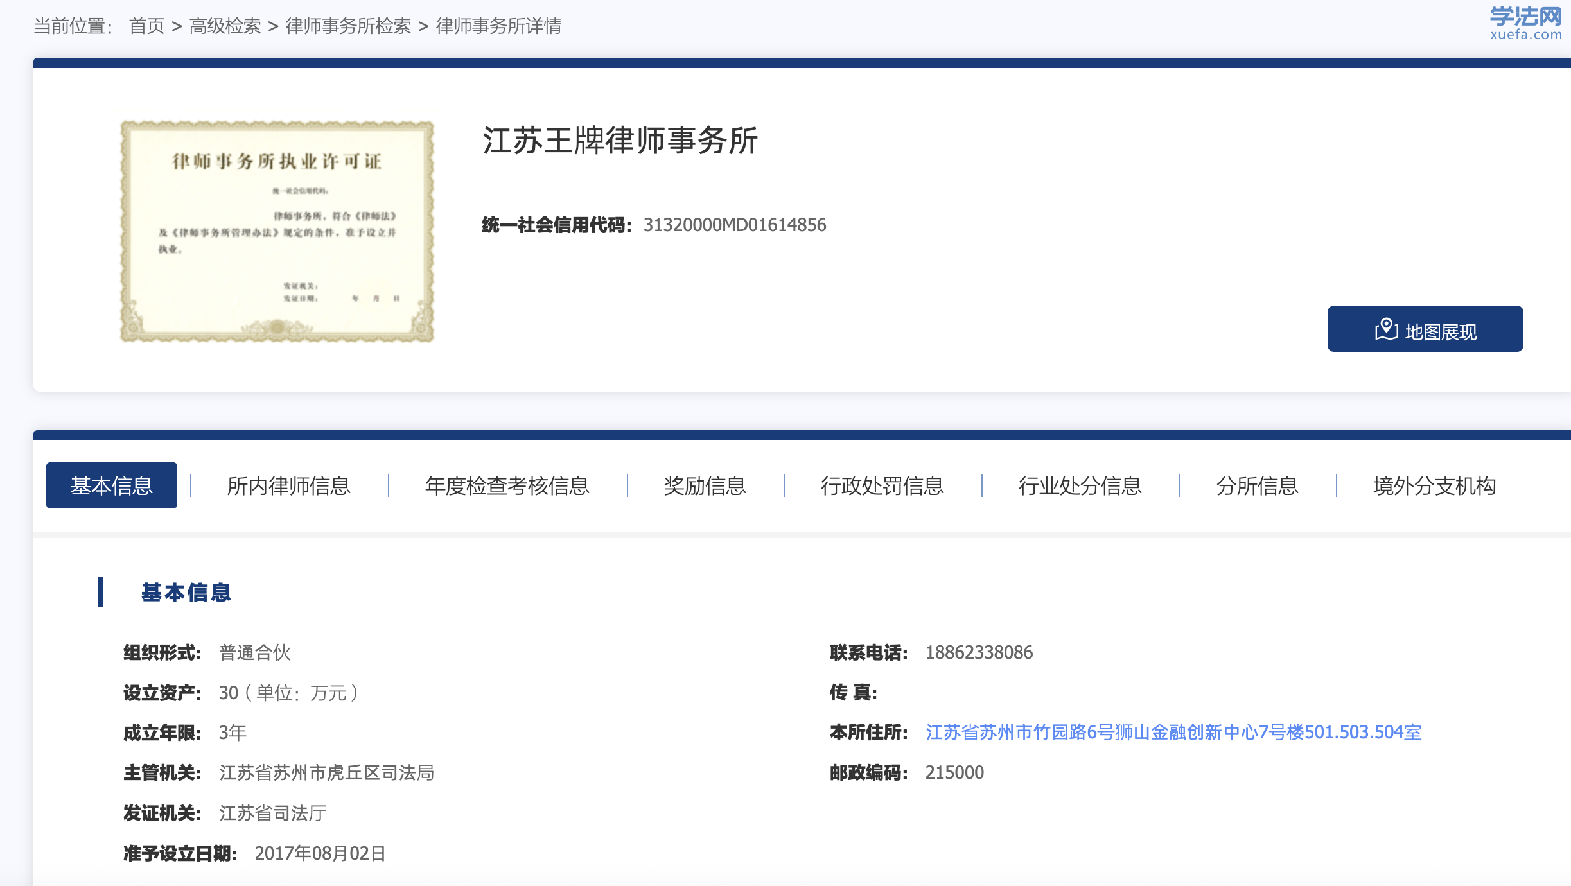Open the address link 江苏省苏州市竹园路6号

tap(1173, 732)
